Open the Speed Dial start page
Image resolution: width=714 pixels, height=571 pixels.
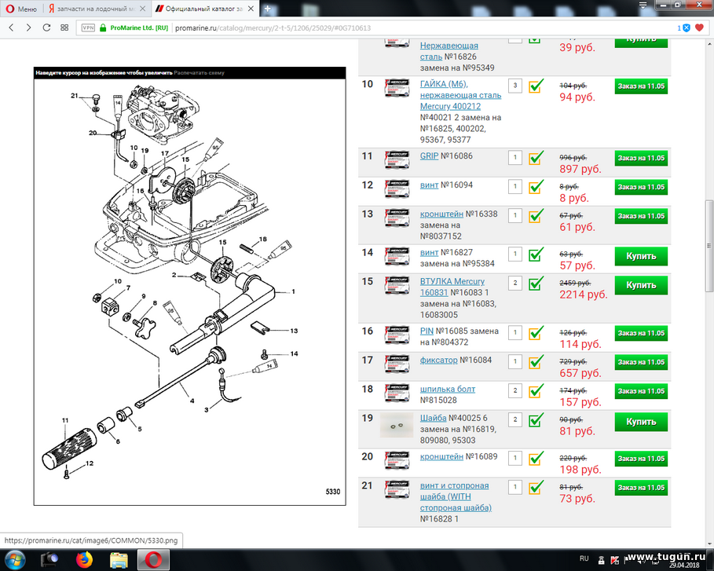pos(64,27)
